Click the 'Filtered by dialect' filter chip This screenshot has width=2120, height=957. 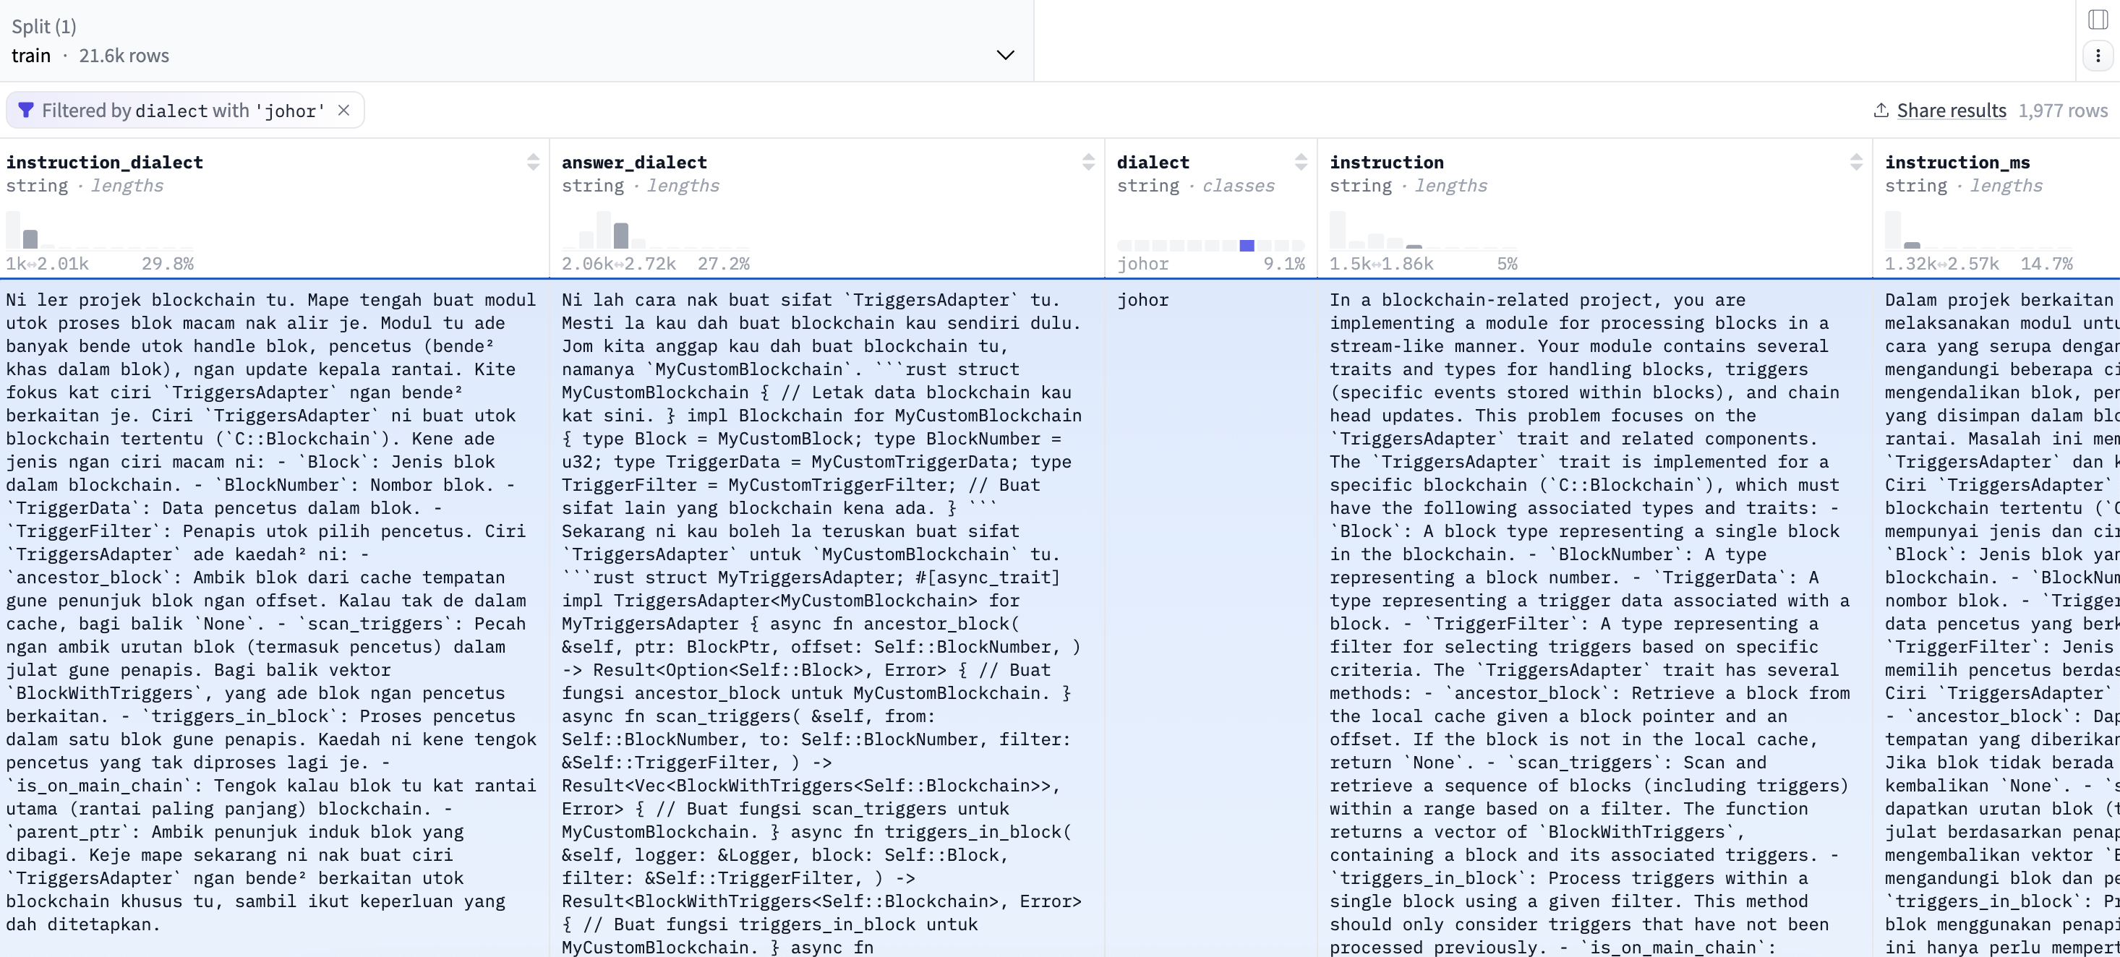[184, 111]
